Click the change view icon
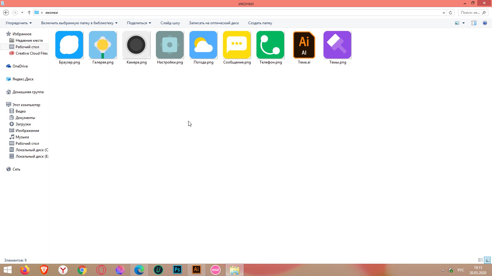Screen dimensions: 492x276 pos(457,23)
